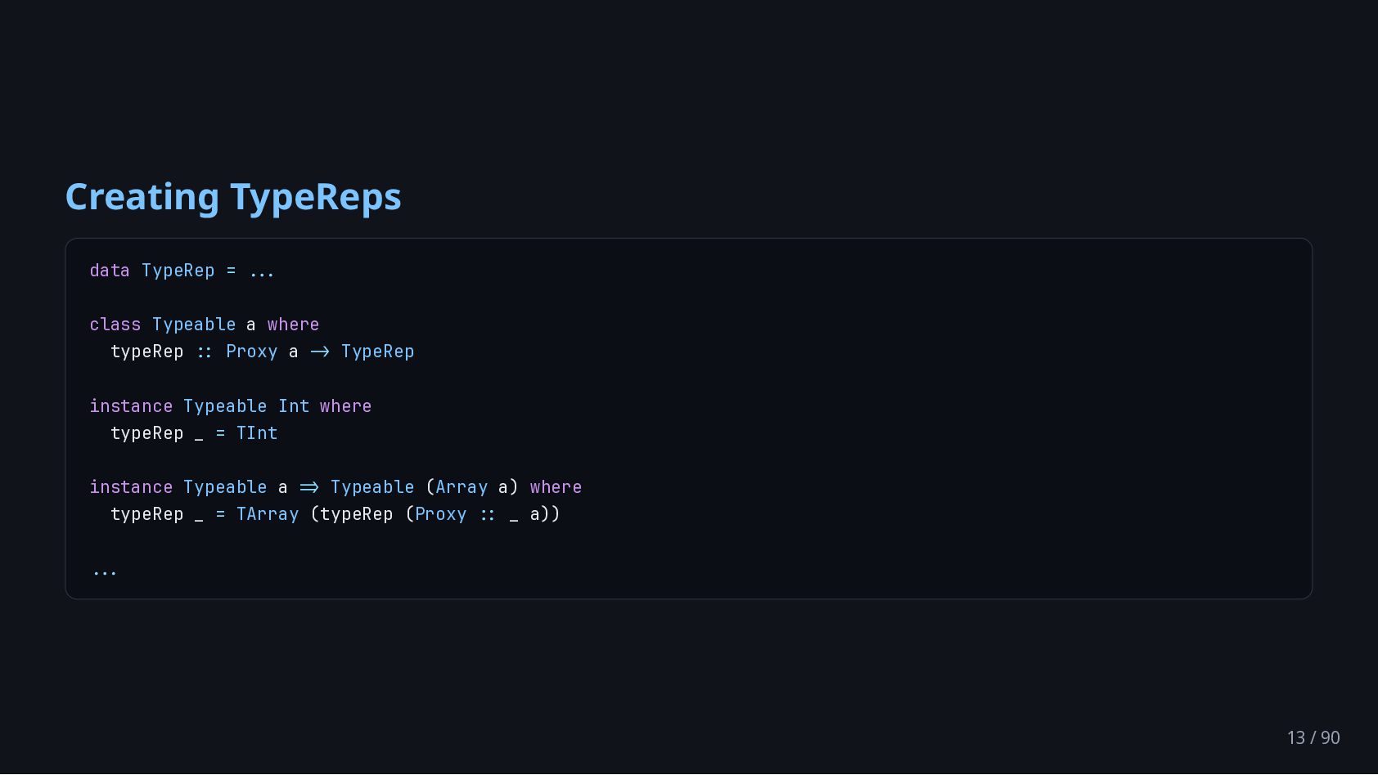
Task: Click the fat arrow '⇒' constraint symbol
Action: coord(309,487)
